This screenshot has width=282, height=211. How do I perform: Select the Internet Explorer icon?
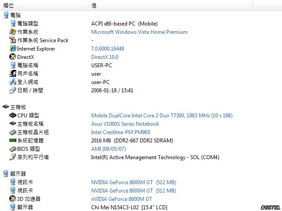13,49
